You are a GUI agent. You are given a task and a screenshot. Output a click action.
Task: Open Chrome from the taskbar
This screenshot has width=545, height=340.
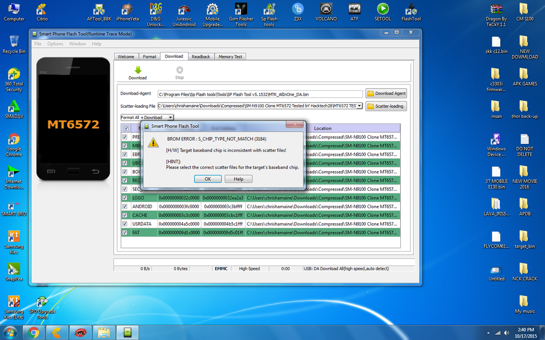point(34,333)
